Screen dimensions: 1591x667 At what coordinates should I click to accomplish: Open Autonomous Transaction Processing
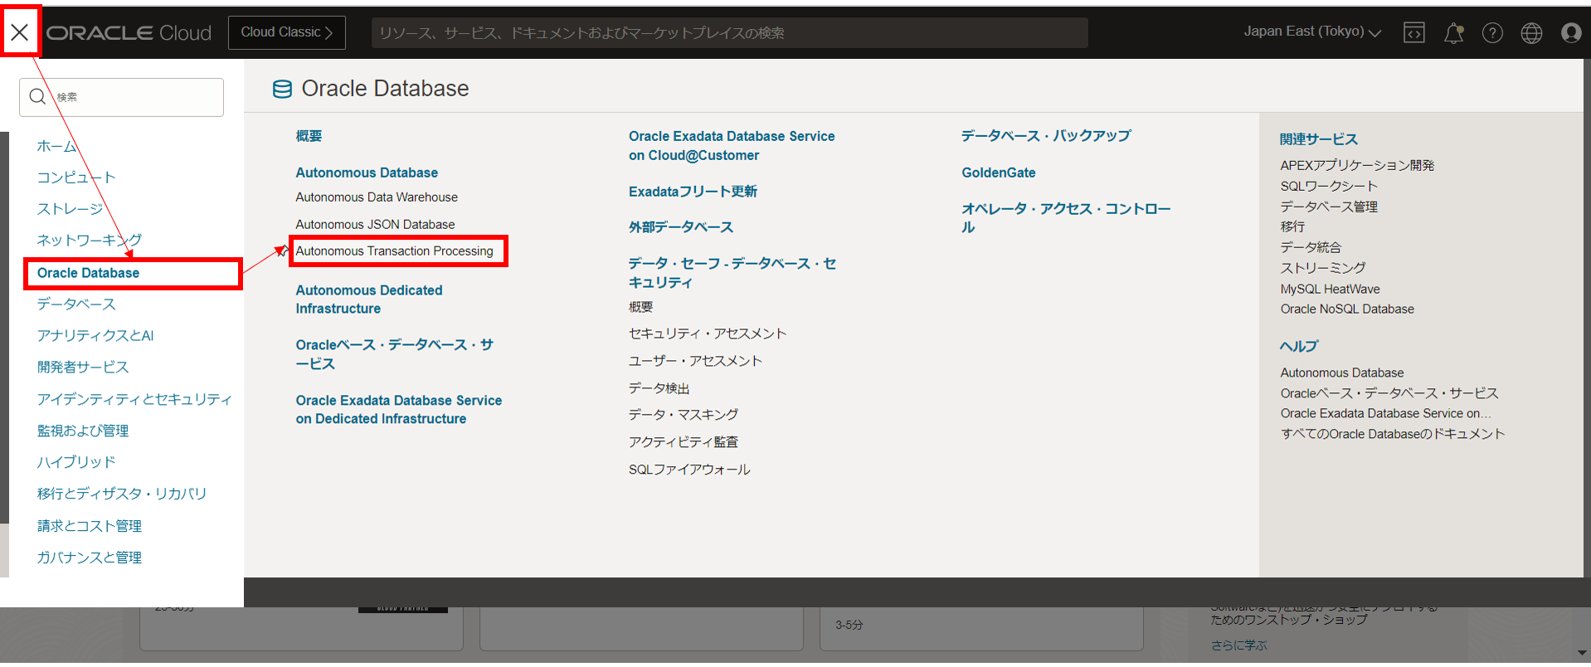394,251
